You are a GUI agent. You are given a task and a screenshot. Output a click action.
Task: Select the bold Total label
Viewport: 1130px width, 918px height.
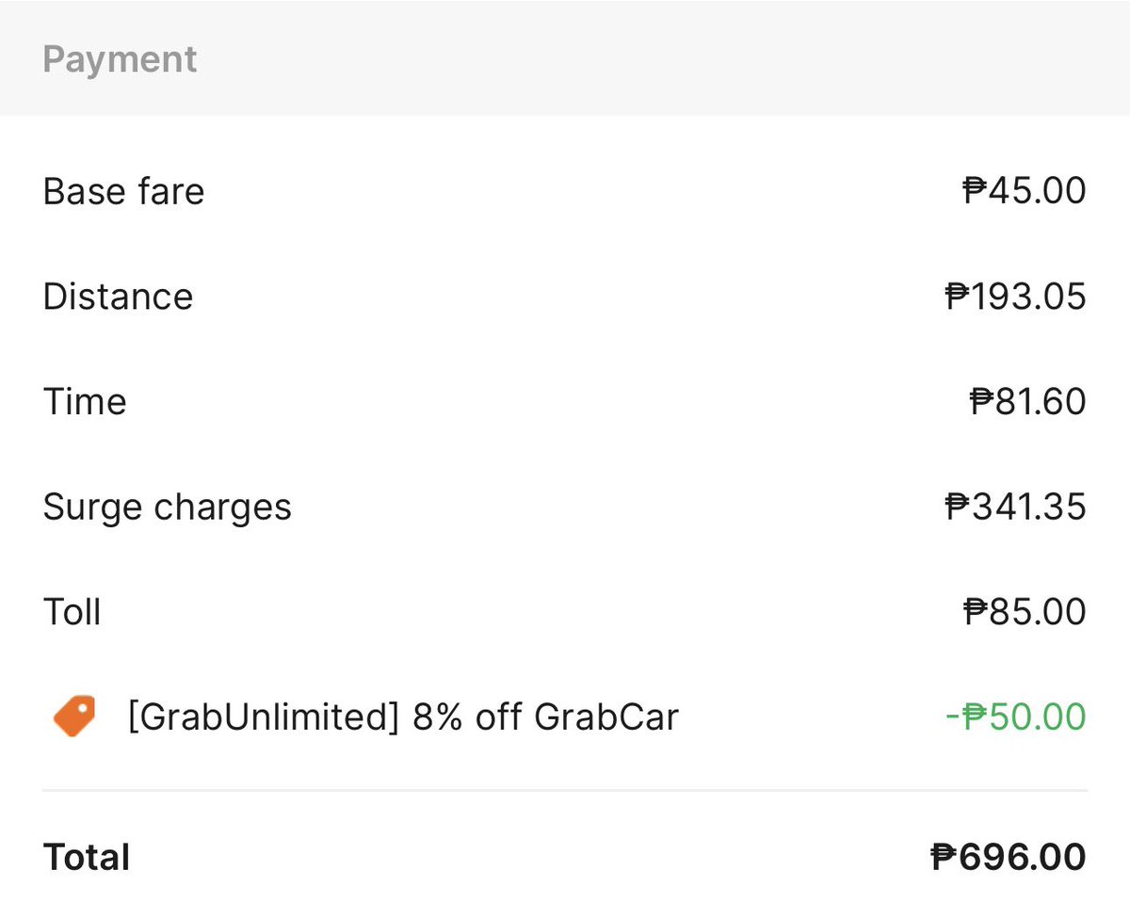(x=87, y=858)
